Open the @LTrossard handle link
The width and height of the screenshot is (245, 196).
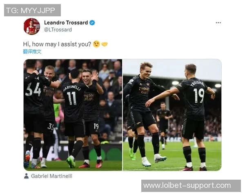pyautogui.click(x=58, y=30)
